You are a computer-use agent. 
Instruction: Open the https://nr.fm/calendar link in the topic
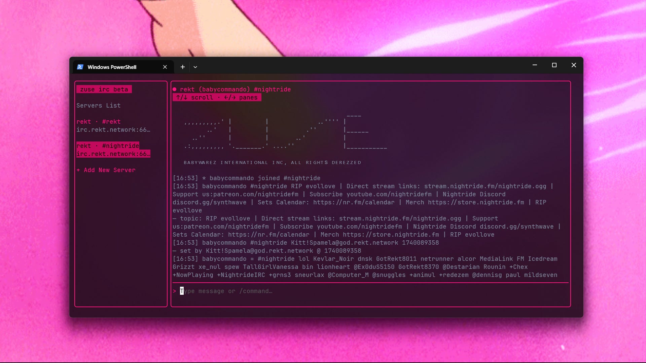(268, 235)
